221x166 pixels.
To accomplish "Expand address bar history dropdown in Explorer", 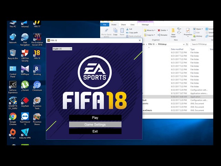I will click(184, 44).
